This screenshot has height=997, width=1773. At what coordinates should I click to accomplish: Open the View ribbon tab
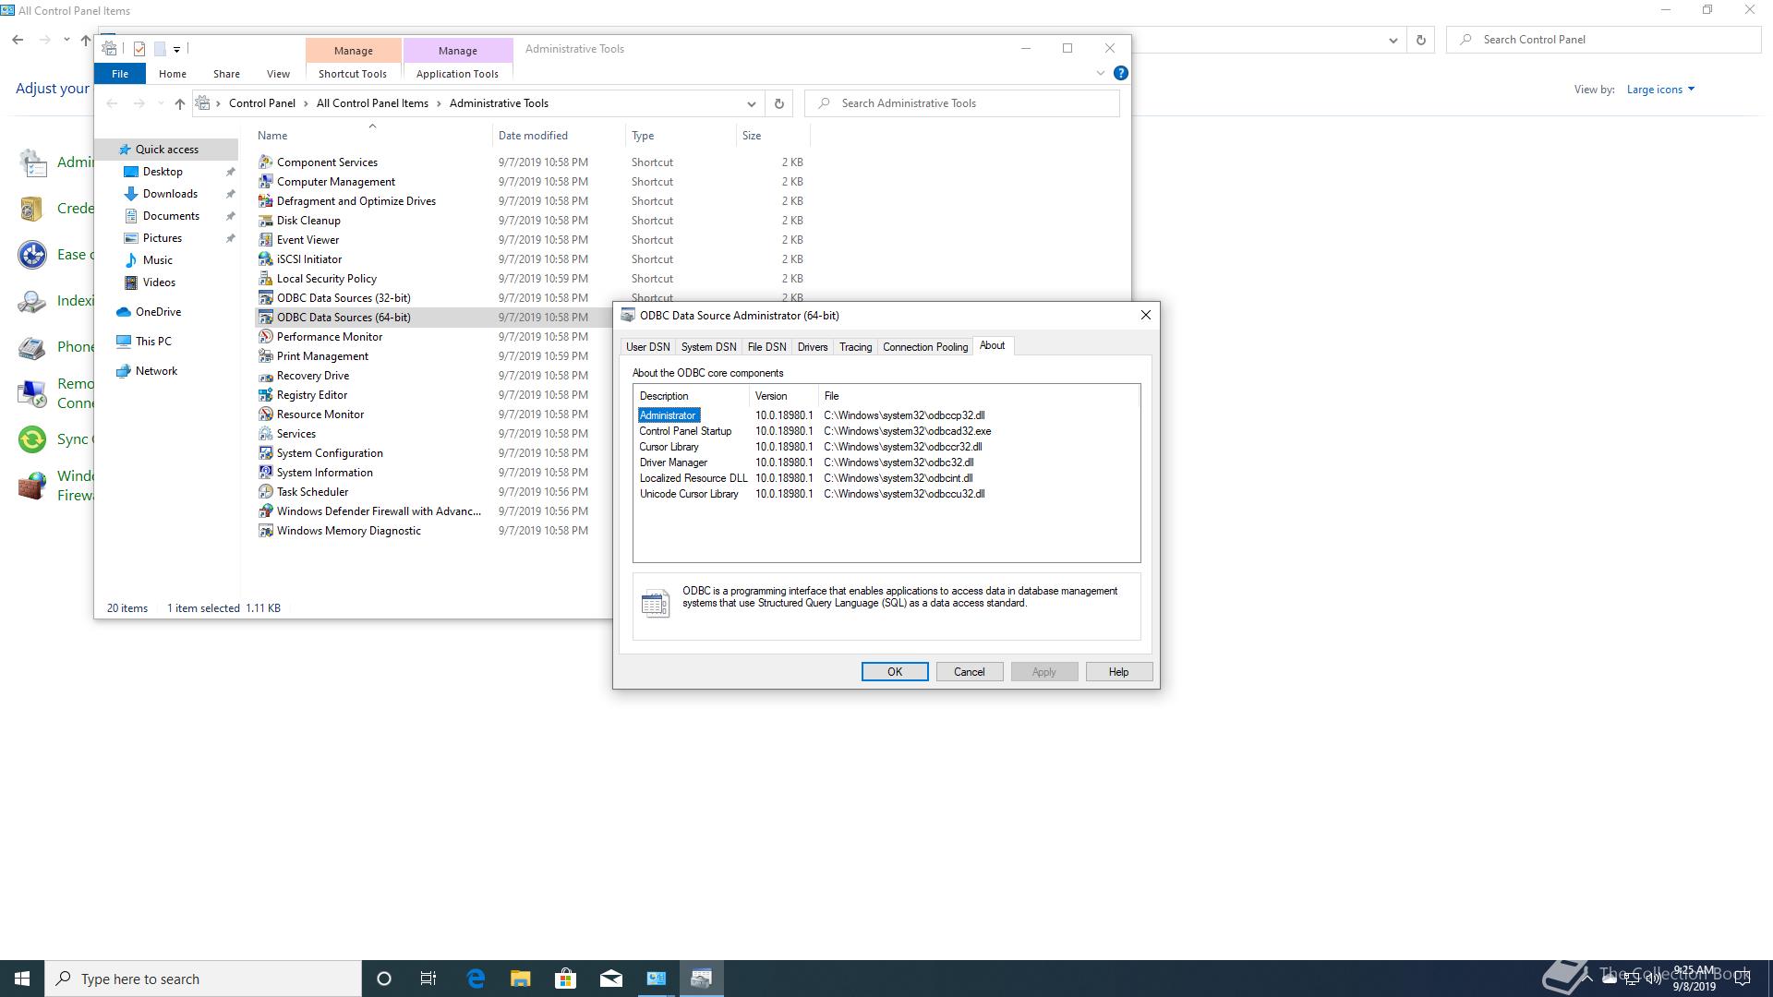click(278, 74)
